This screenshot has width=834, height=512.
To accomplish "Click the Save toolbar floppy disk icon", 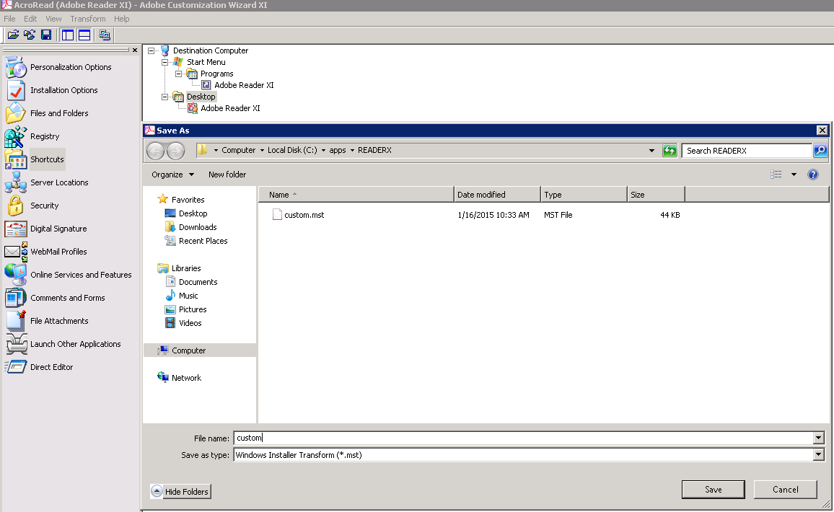I will click(46, 35).
